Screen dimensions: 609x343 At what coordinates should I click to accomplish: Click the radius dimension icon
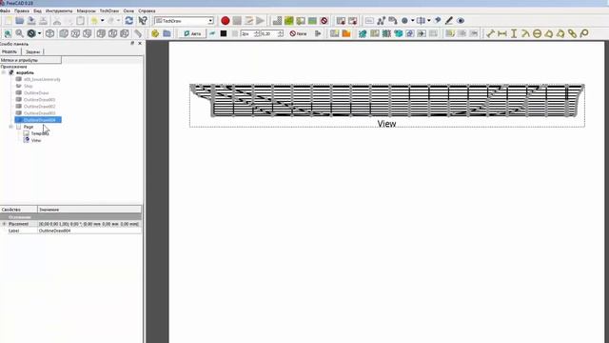pos(525,34)
